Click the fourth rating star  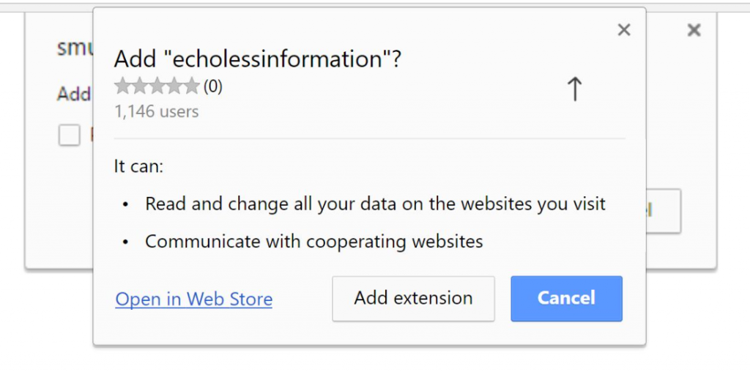tap(174, 87)
